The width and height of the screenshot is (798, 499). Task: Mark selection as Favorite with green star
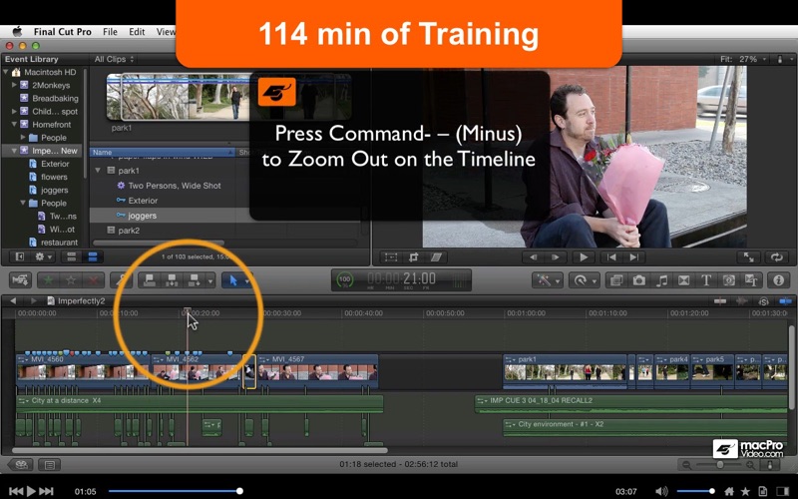(49, 280)
